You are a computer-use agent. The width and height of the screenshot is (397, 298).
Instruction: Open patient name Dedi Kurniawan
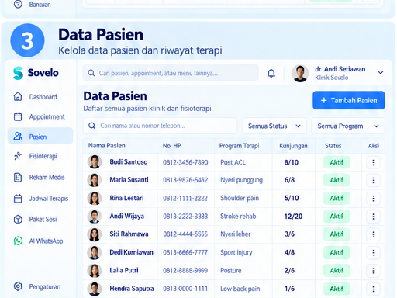point(131,252)
